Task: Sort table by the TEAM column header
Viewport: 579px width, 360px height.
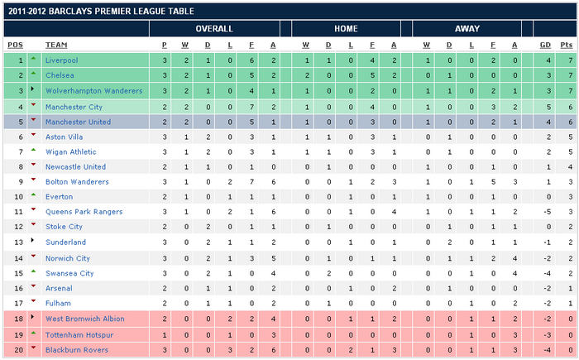Action: [56, 45]
